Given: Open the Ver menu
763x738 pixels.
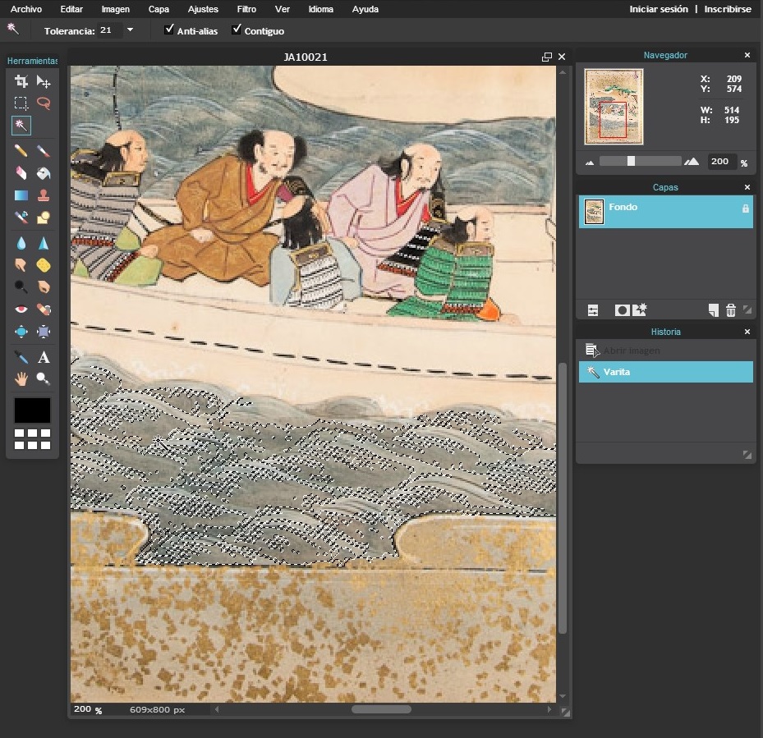Looking at the screenshot, I should click(x=283, y=9).
